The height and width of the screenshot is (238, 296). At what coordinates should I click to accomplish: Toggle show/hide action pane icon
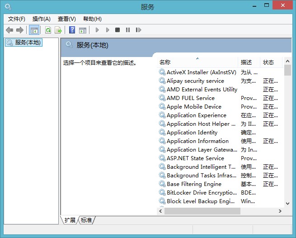pos(83,30)
